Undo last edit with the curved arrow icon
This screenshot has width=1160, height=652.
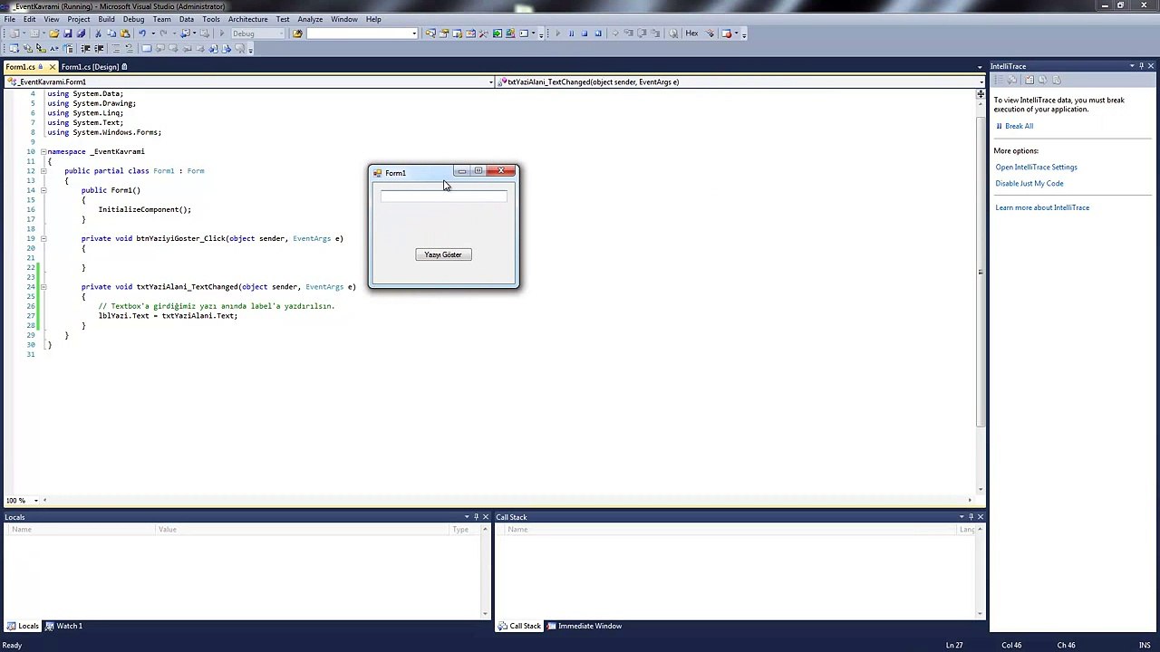(142, 34)
